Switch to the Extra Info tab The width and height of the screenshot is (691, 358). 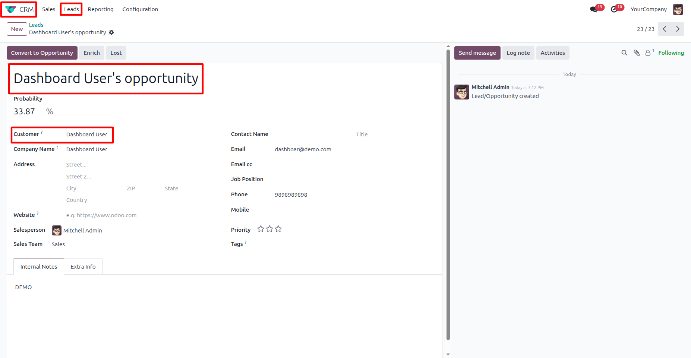[83, 267]
